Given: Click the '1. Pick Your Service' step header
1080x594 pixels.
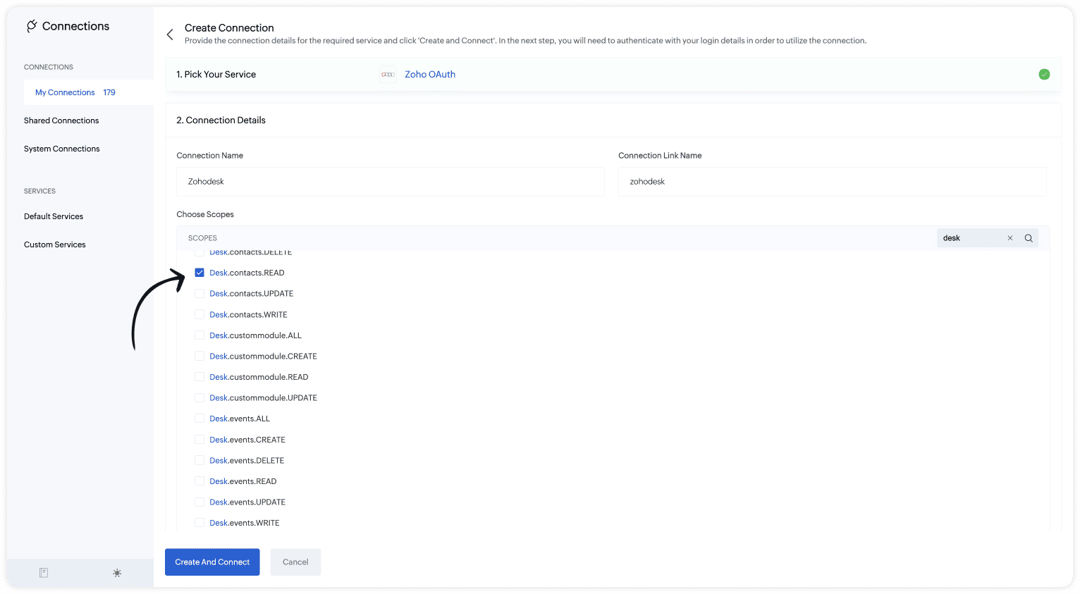Looking at the screenshot, I should (216, 74).
